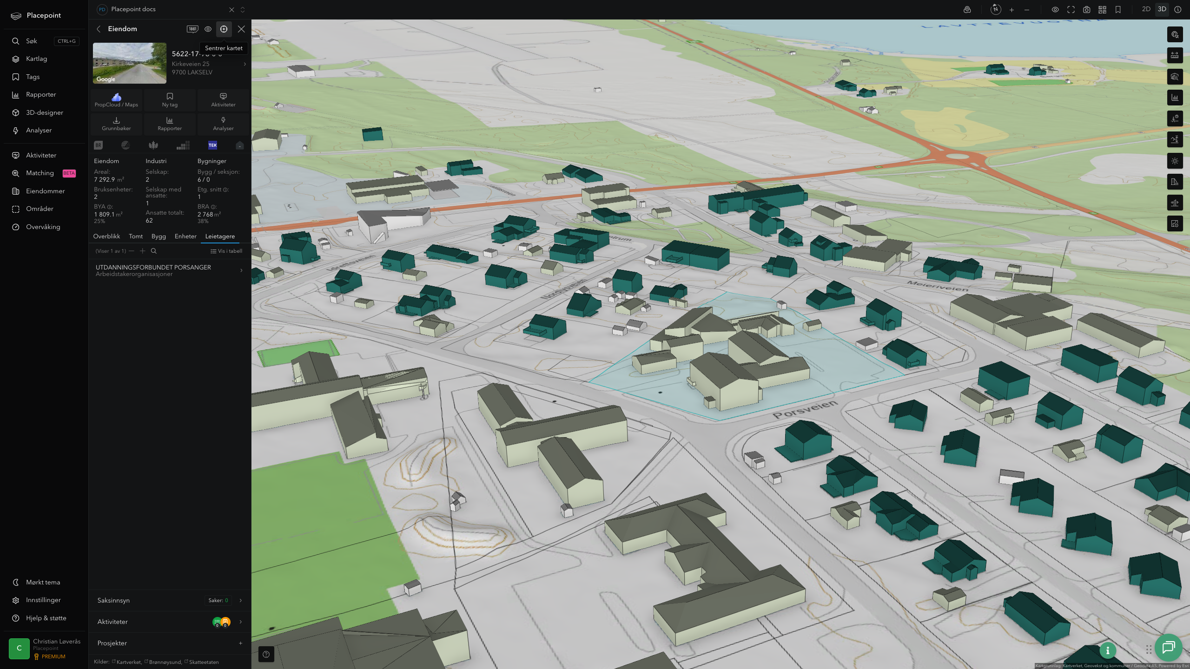The image size is (1190, 669).
Task: Toggle Mørkt tema dark theme
Action: [43, 582]
